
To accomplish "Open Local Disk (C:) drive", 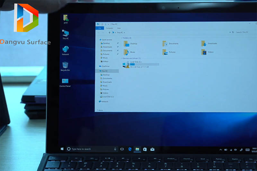I will [141, 64].
